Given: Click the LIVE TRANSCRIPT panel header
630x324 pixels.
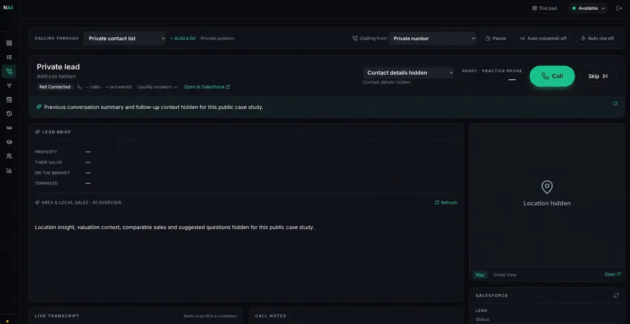Looking at the screenshot, I should pyautogui.click(x=57, y=316).
